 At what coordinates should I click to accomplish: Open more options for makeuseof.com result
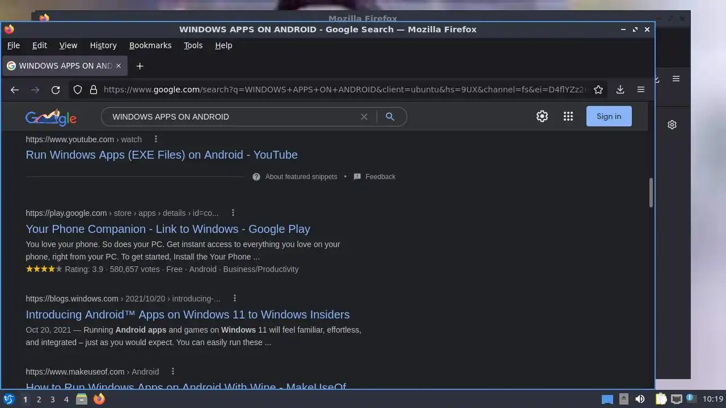[x=173, y=371]
